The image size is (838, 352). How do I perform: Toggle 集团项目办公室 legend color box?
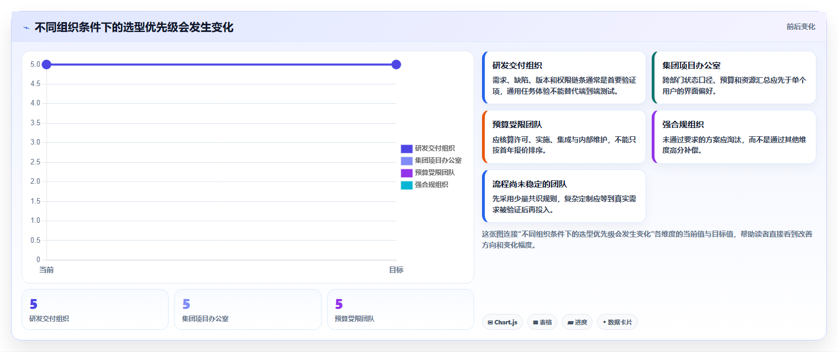click(x=406, y=161)
